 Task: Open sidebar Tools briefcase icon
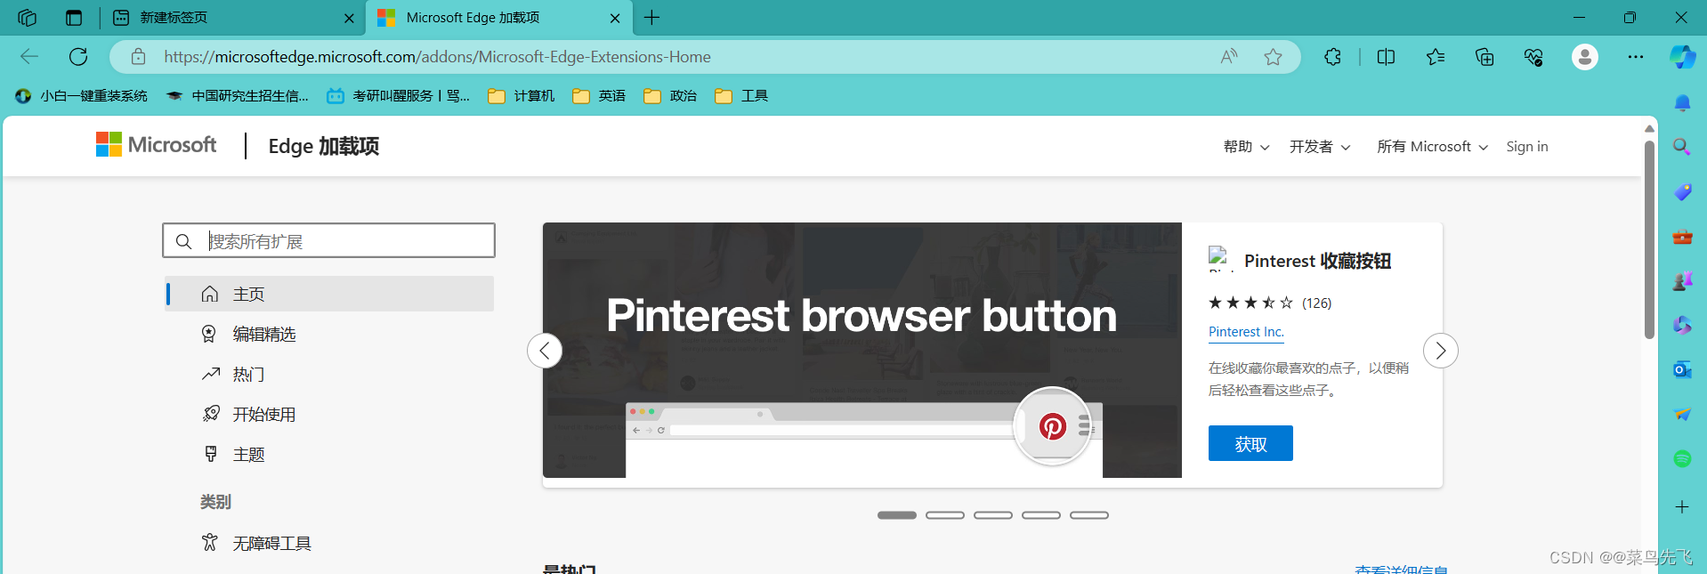(1682, 237)
